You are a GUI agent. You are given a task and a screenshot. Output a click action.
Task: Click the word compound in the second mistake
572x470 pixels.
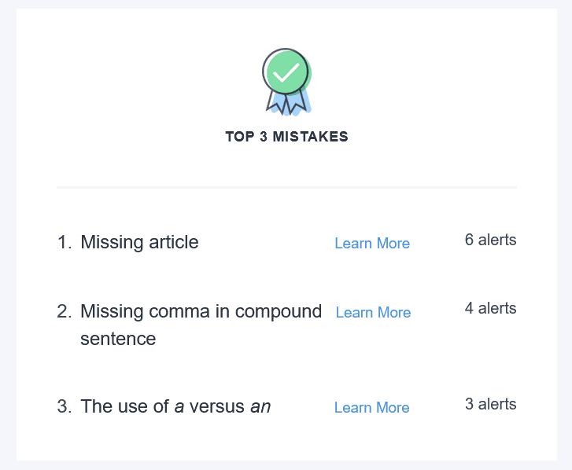coord(279,311)
